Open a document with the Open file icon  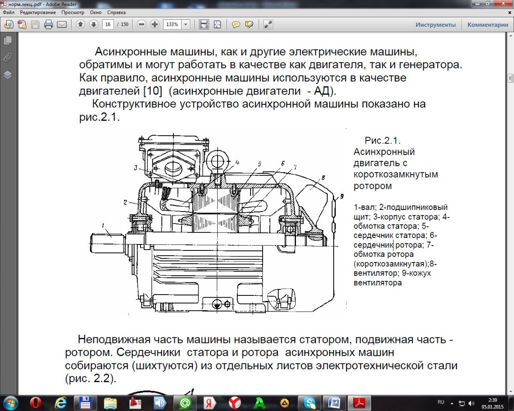tap(8, 24)
